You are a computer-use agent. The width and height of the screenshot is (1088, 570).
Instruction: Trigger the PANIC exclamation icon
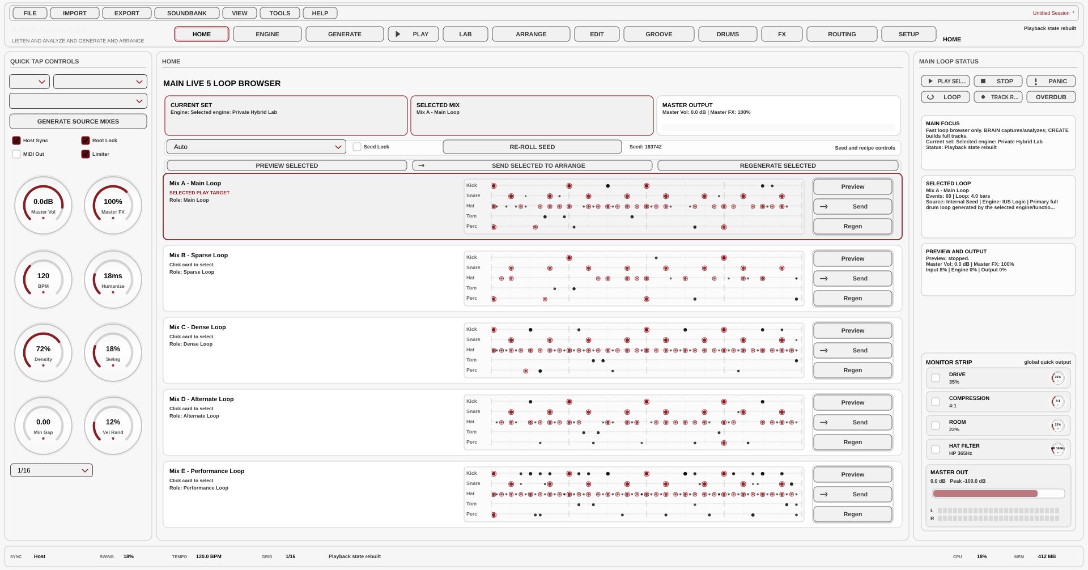click(x=1036, y=81)
